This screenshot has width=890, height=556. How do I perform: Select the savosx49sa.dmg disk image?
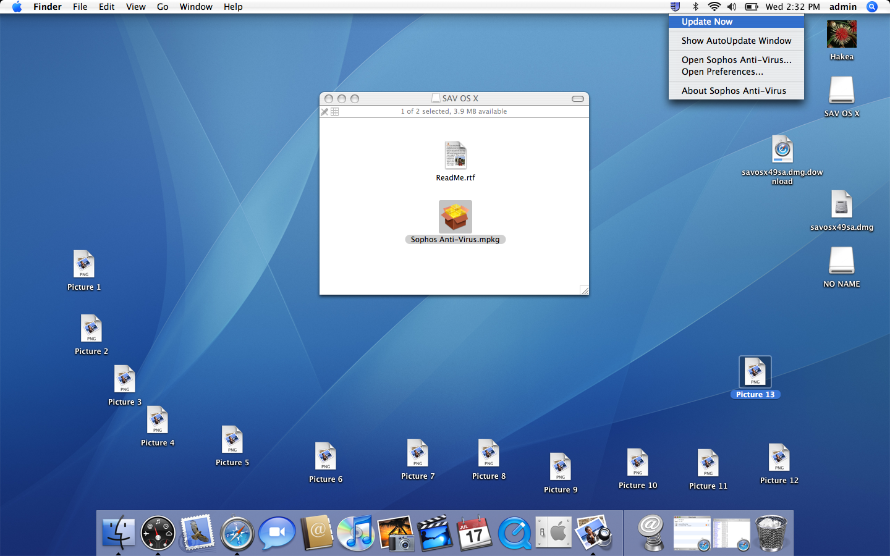[x=842, y=204]
